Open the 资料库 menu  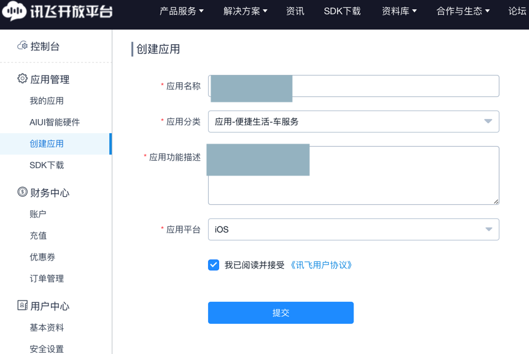pos(399,11)
